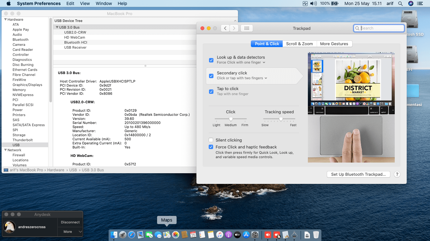Disable Tap to click checkbox
Image resolution: width=430 pixels, height=241 pixels.
click(x=211, y=91)
